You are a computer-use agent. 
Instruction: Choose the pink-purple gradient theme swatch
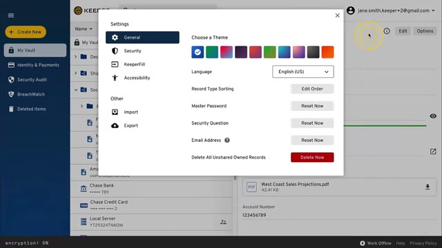pos(299,52)
